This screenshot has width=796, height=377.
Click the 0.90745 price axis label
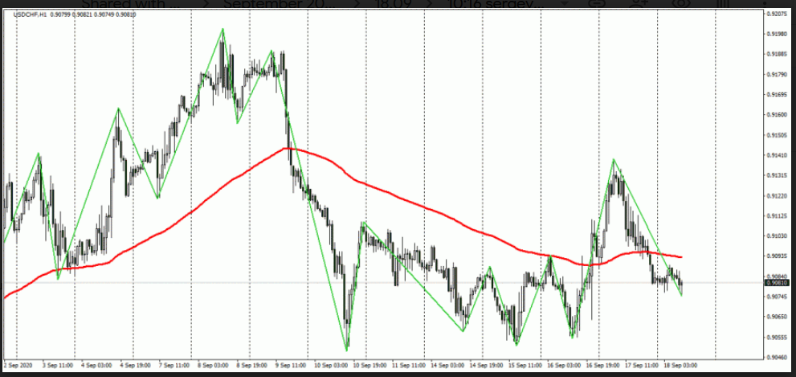778,296
